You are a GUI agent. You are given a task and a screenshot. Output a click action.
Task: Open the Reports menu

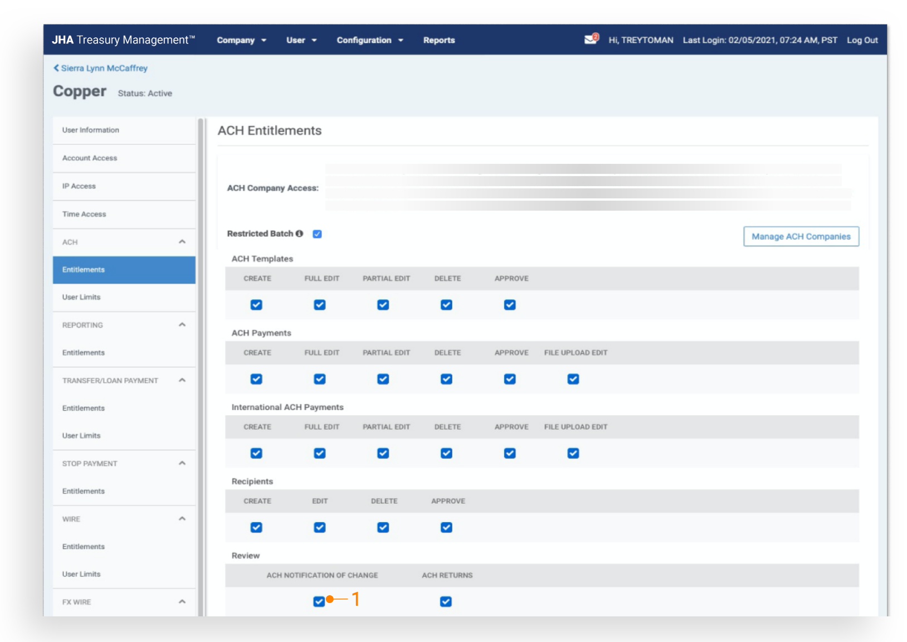pyautogui.click(x=439, y=40)
